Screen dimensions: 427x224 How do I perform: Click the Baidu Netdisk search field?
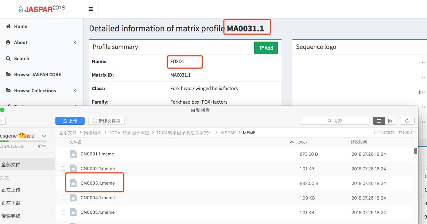334,121
